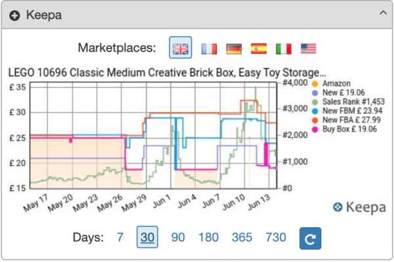Click the plus icon beside Keepa title

(x=14, y=16)
